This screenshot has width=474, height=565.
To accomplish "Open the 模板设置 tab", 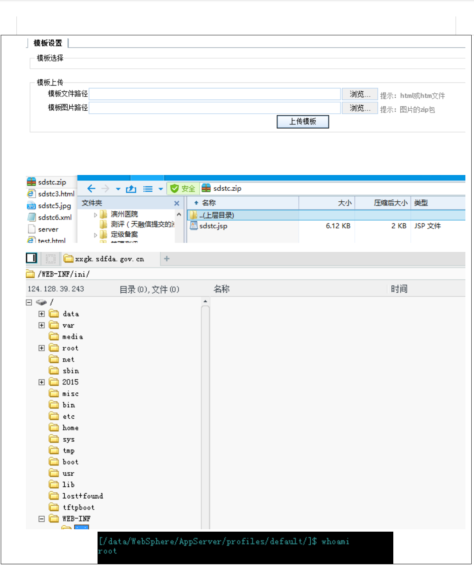I will (48, 43).
